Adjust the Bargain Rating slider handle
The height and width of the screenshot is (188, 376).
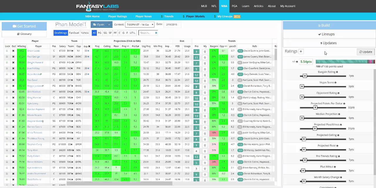pyautogui.click(x=305, y=76)
